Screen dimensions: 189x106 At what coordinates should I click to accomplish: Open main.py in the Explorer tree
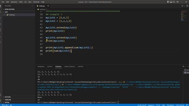[x=19, y=15]
